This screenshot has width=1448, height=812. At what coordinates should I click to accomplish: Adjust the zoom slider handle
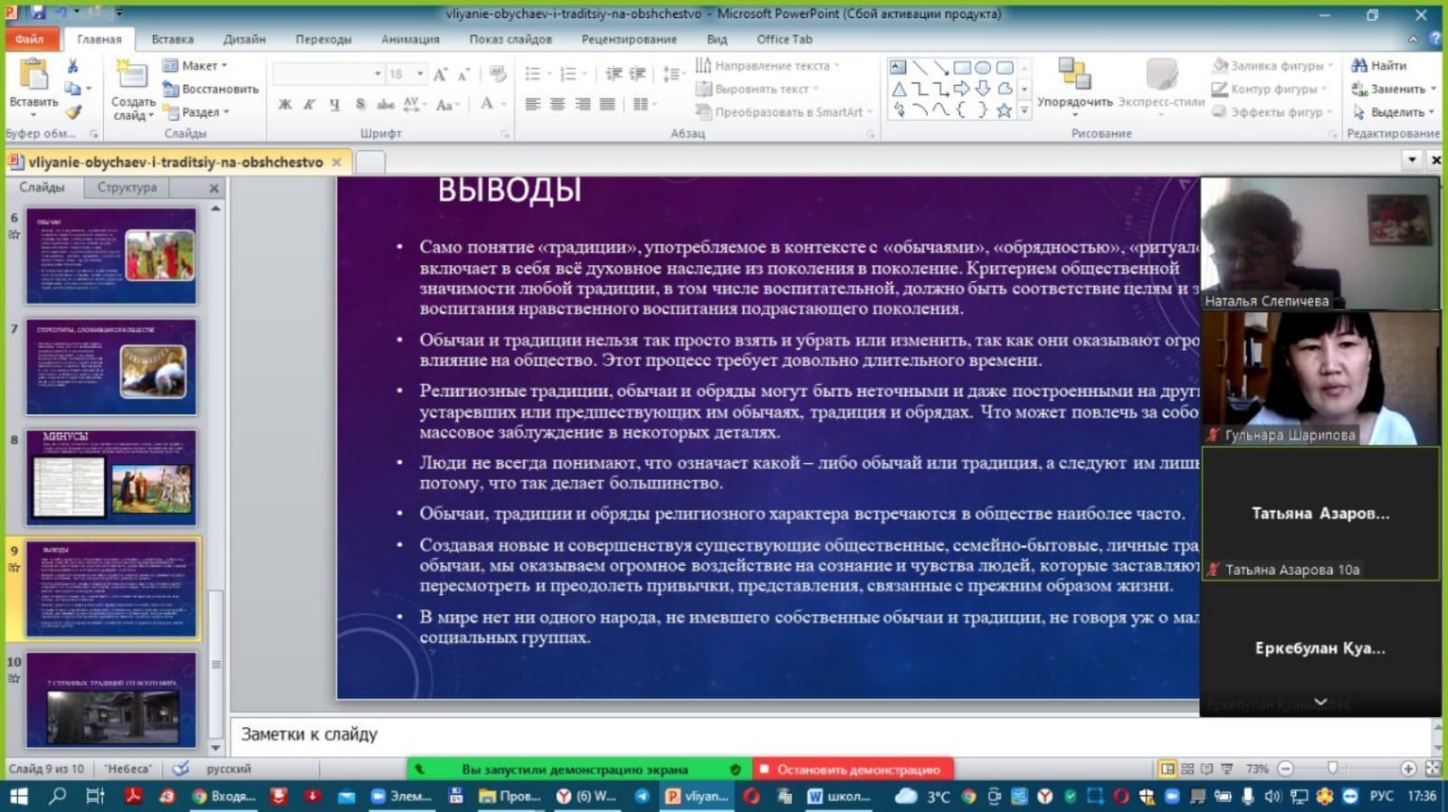coord(1332,769)
